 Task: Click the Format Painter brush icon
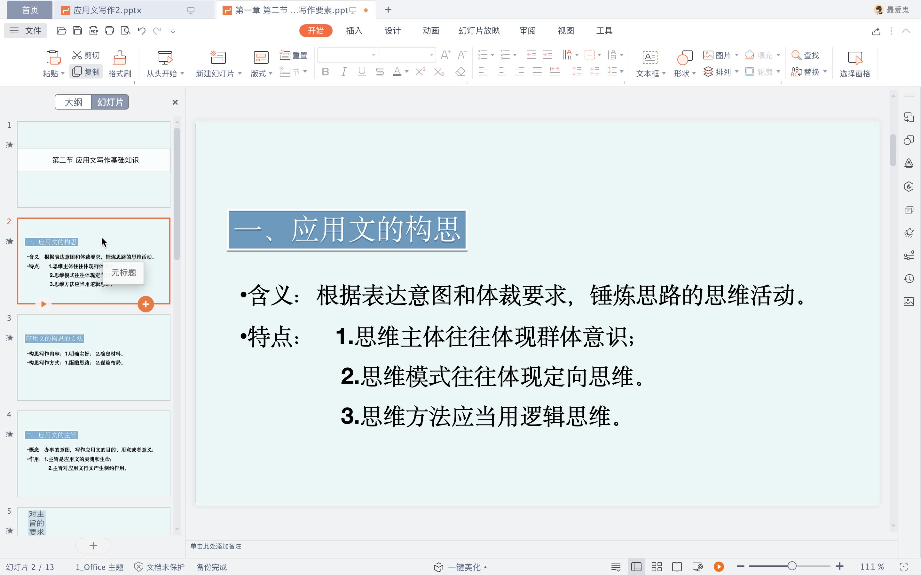(x=120, y=57)
